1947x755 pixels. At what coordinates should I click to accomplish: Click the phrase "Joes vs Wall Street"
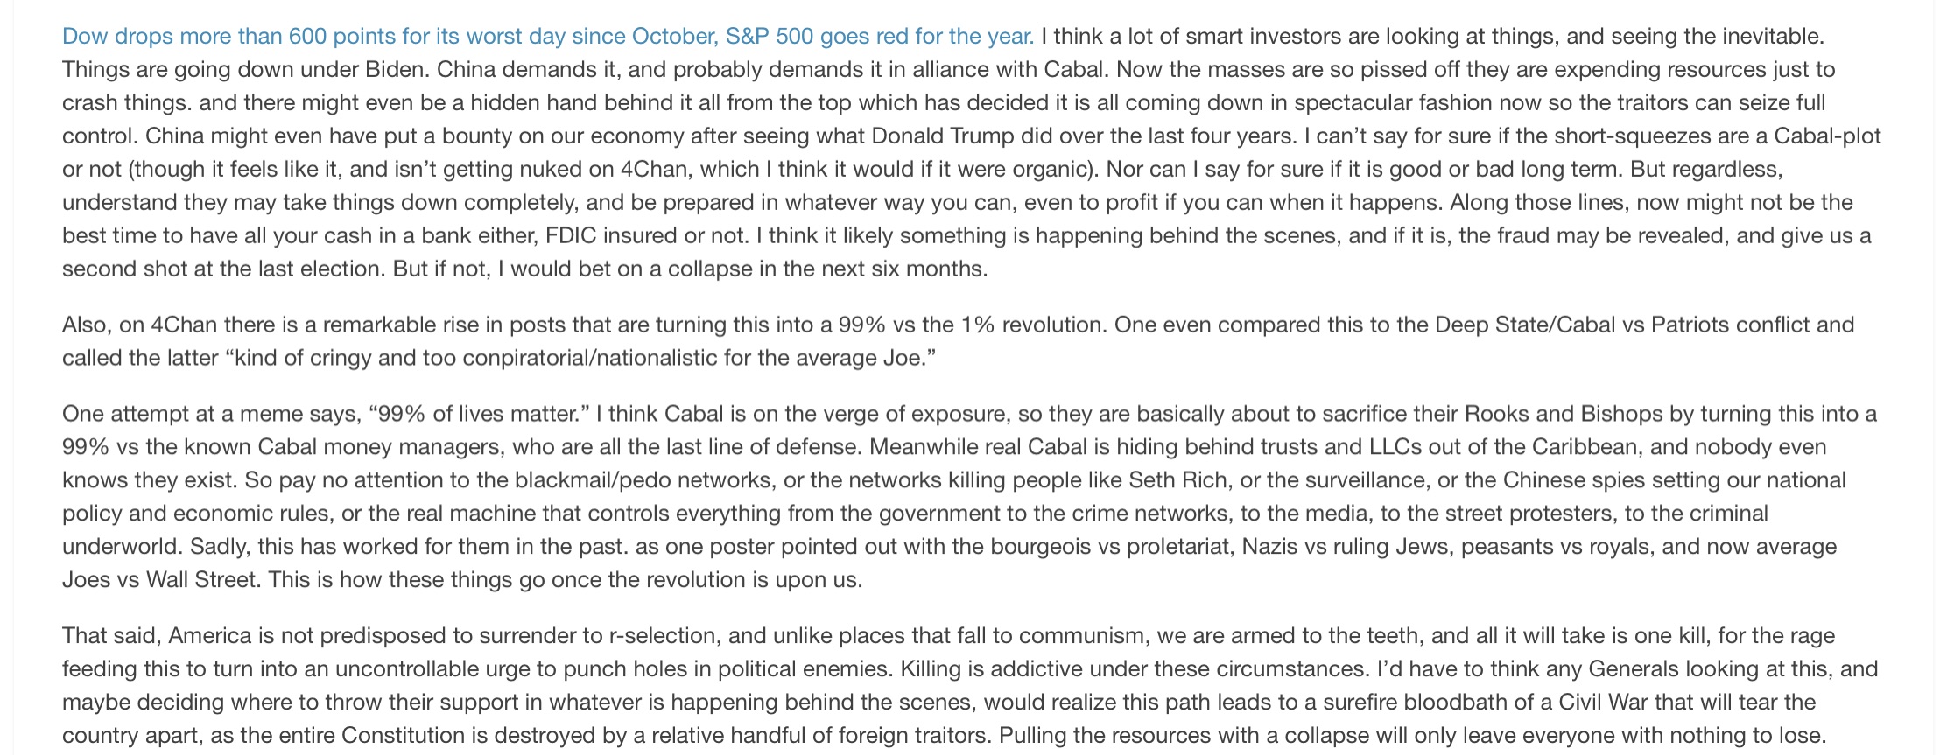pyautogui.click(x=160, y=580)
